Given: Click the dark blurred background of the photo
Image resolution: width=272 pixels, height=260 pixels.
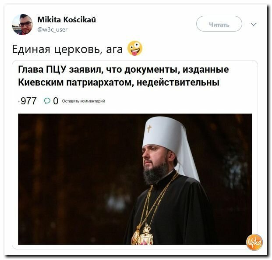Looking at the screenshot, I should [x=69, y=174].
